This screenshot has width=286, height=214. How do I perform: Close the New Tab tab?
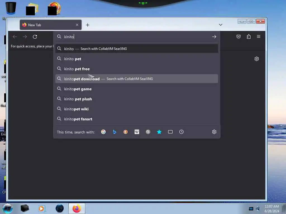tap(77, 25)
